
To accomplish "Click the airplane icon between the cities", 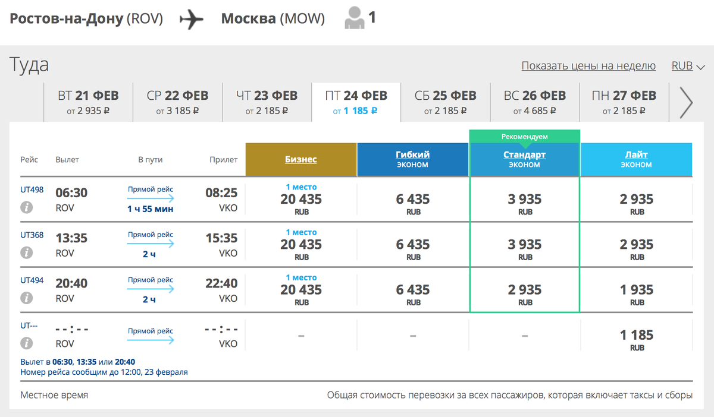I will pos(192,19).
